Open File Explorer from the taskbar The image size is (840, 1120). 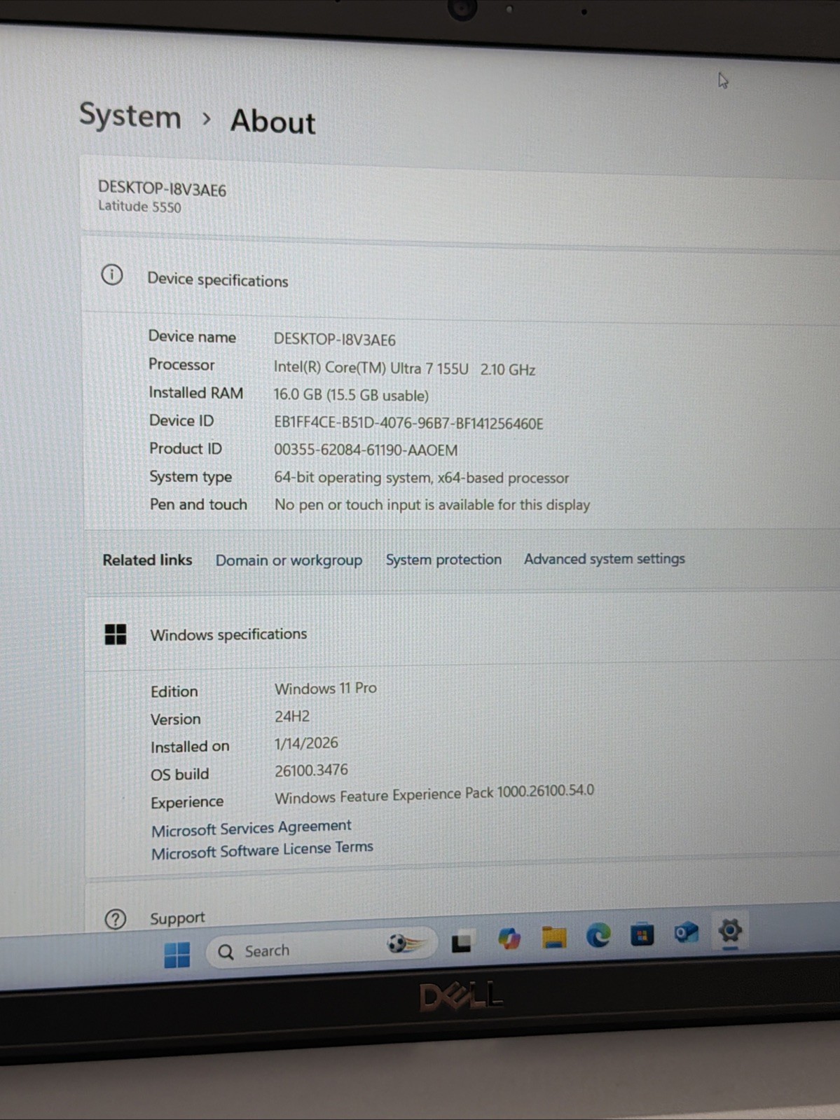(x=554, y=936)
